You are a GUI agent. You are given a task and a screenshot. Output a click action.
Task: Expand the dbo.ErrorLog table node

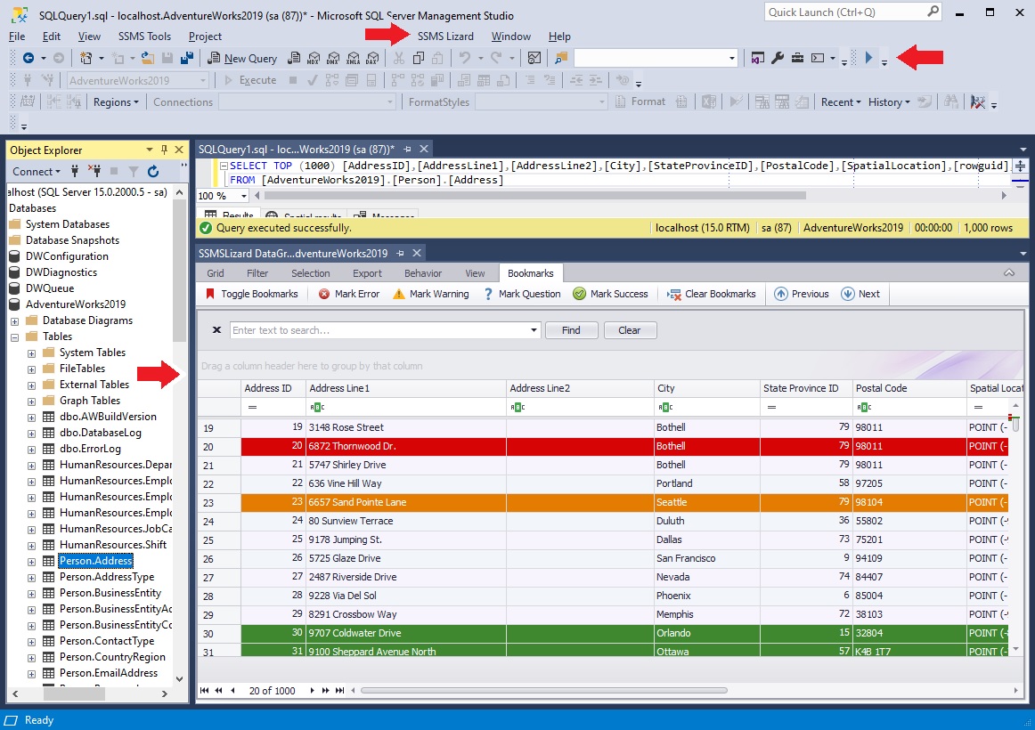point(31,449)
